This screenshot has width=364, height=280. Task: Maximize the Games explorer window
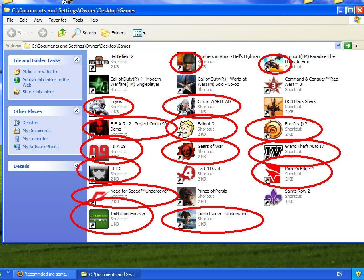(350, 10)
